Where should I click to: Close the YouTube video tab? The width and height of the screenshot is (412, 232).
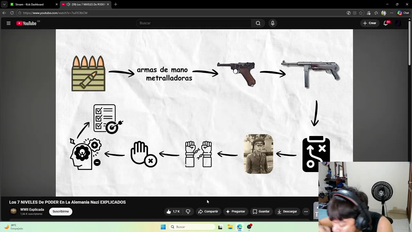click(108, 5)
